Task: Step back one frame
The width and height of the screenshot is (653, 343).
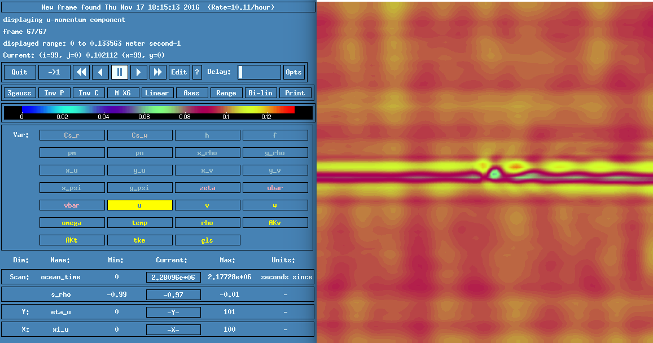Action: (x=100, y=72)
